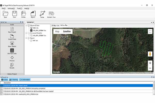Click the Description column header
The height and width of the screenshot is (103, 155).
tap(7, 83)
